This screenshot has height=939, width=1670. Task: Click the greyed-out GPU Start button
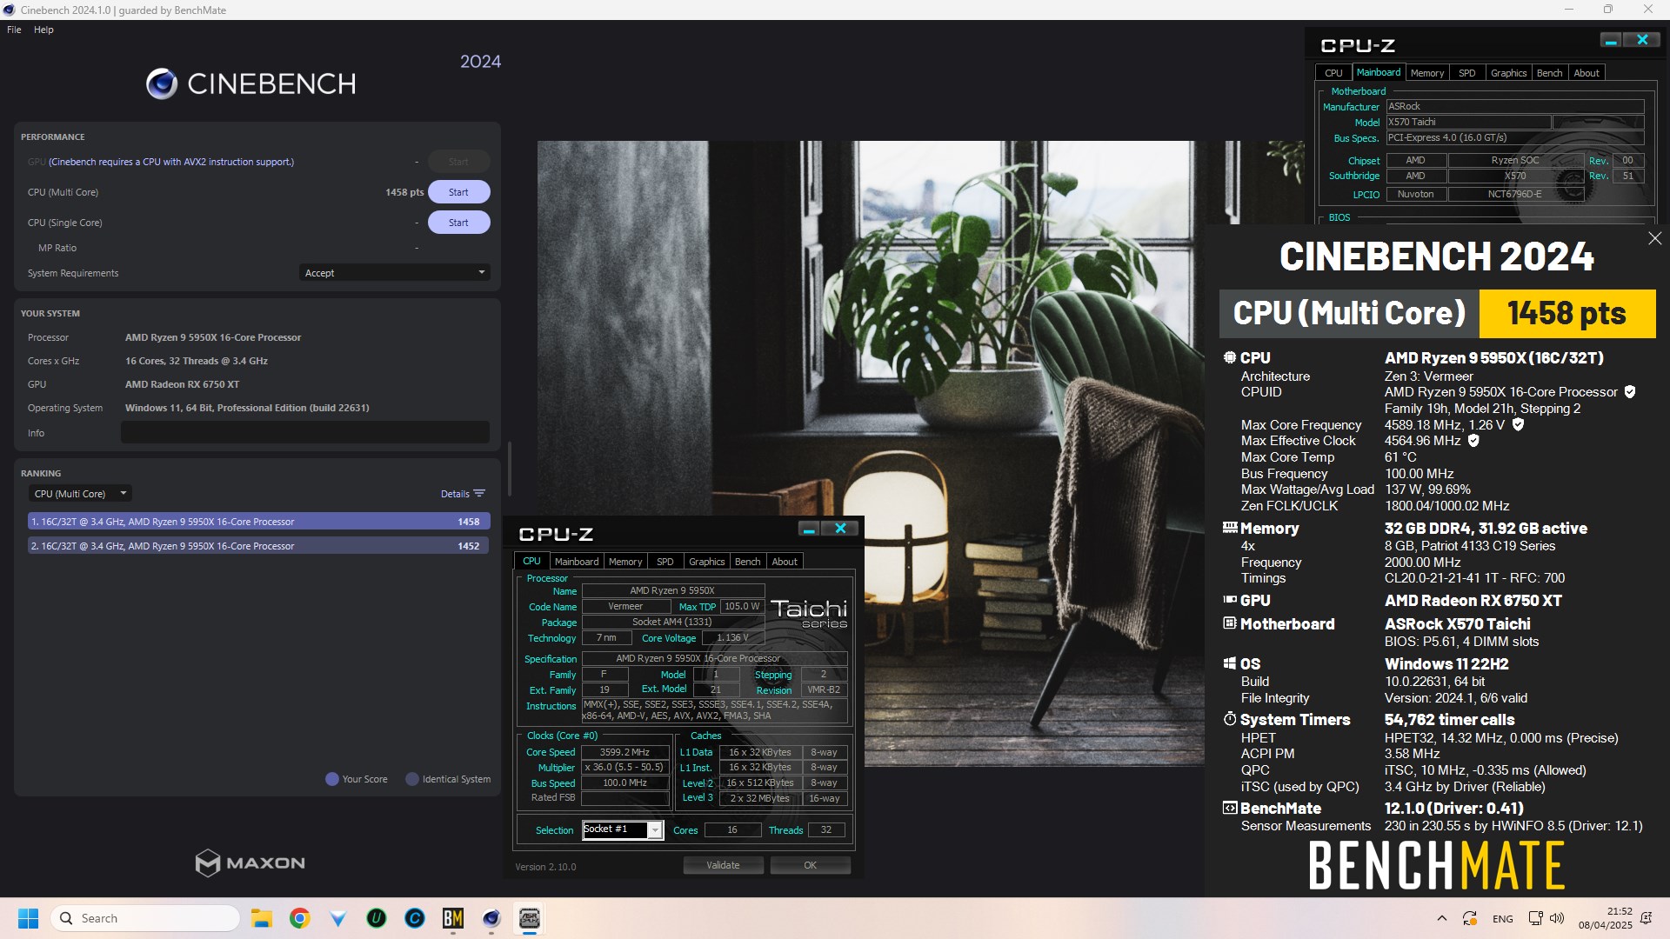(458, 162)
